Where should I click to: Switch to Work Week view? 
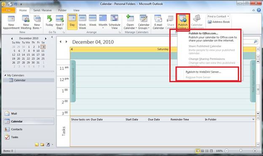(82, 22)
